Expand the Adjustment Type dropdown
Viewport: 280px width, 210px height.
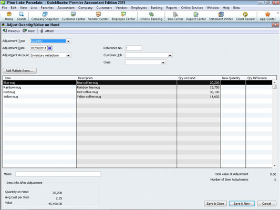tap(68, 41)
